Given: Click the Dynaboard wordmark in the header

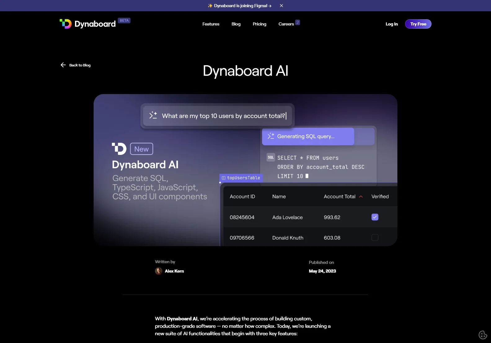Looking at the screenshot, I should [95, 24].
